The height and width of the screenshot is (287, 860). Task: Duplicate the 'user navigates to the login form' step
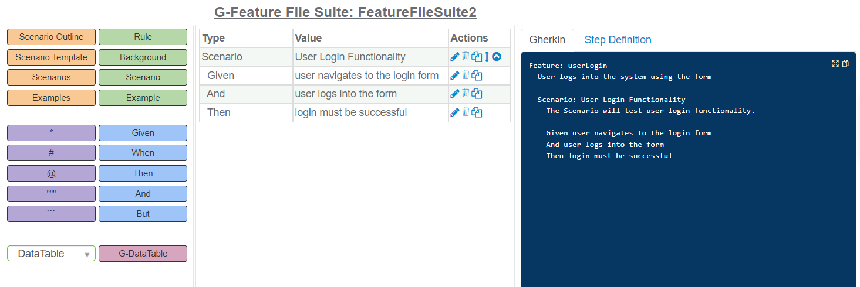[x=477, y=76]
